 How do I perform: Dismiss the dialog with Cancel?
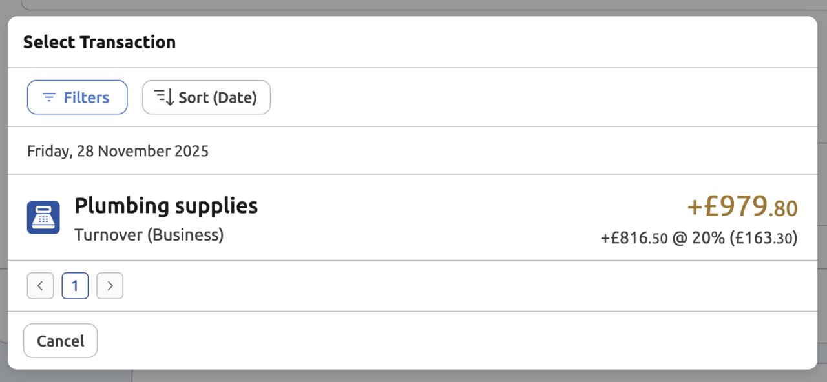pyautogui.click(x=60, y=340)
